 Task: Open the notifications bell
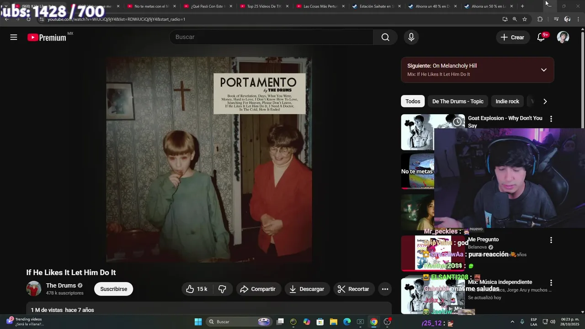pyautogui.click(x=541, y=37)
